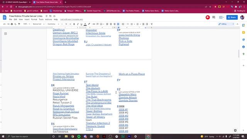Open the Treasure Quest link

(95, 126)
